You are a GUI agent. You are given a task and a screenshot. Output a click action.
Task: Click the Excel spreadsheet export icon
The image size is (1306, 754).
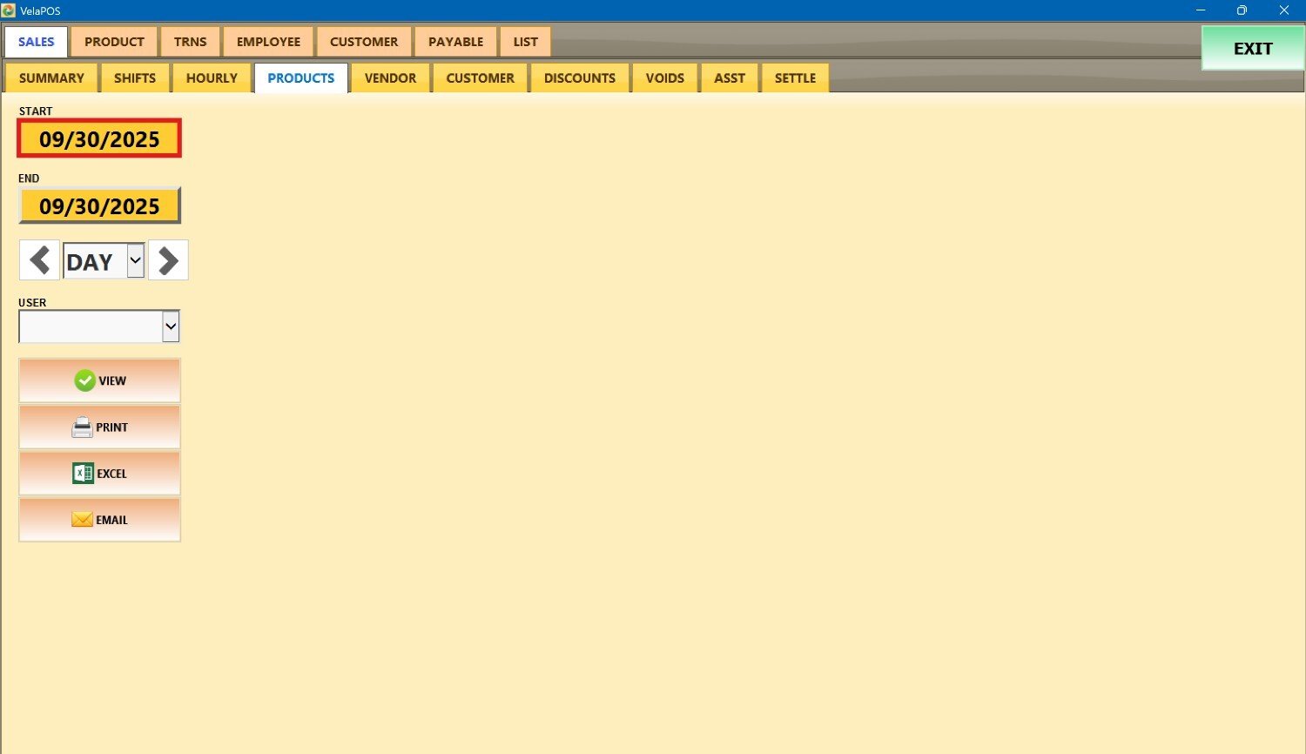(83, 474)
